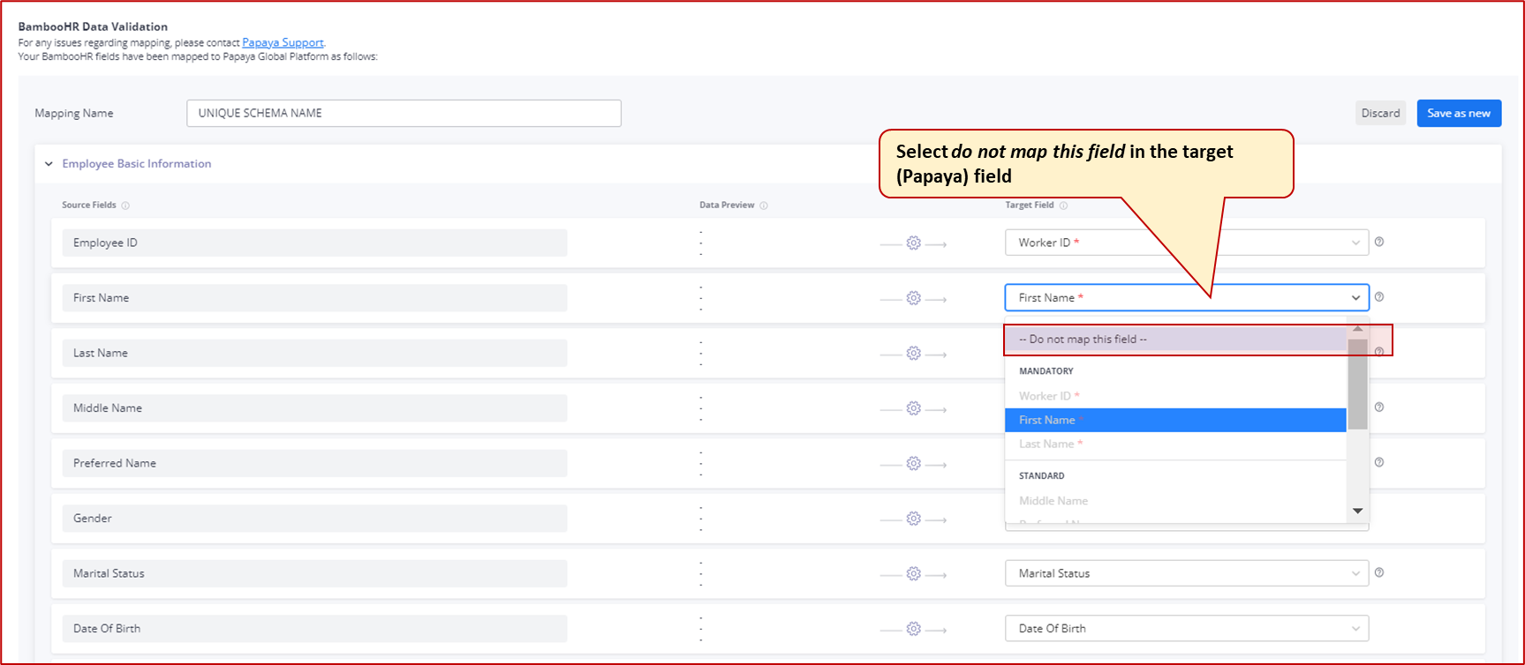Viewport: 1525px width, 665px height.
Task: Click the Mapping Name input field
Action: (x=404, y=113)
